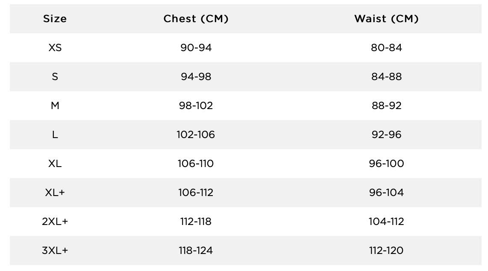Click waist value 104-112

[x=386, y=221]
